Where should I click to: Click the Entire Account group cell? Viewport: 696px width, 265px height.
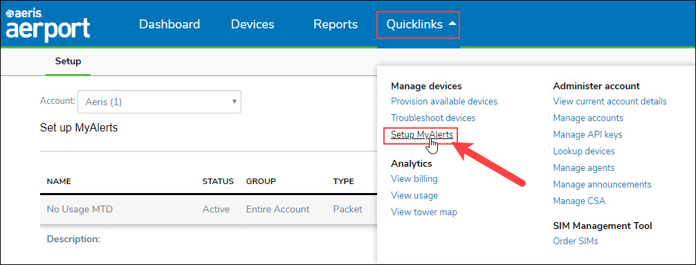278,209
